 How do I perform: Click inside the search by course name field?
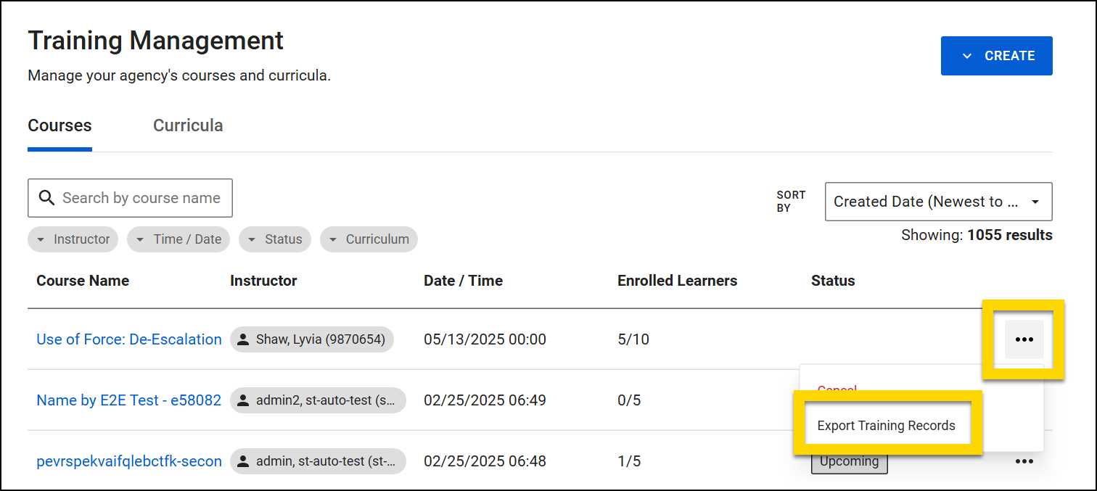(138, 197)
